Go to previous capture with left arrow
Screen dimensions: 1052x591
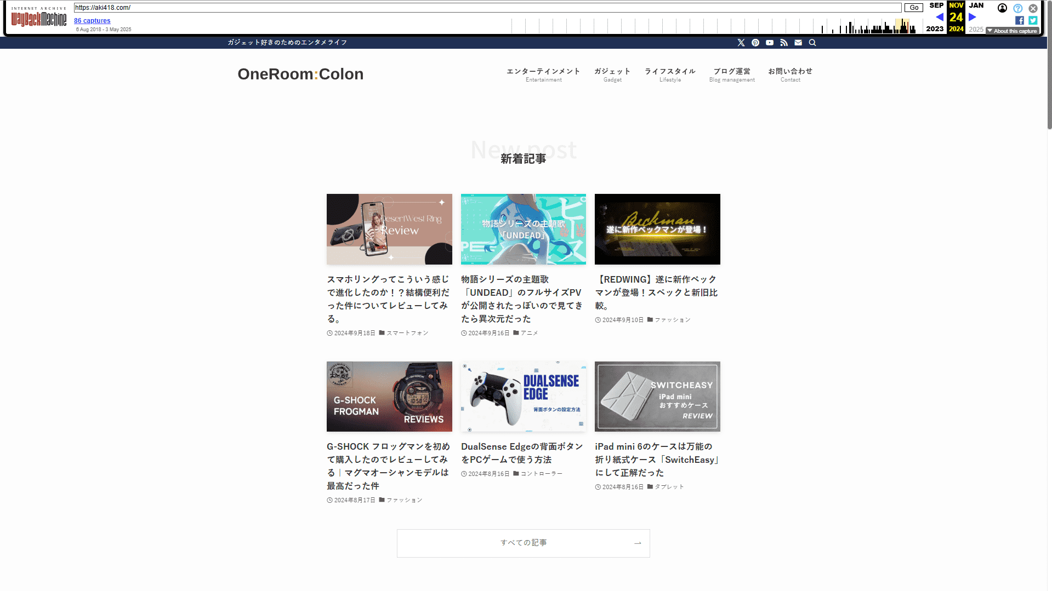tap(940, 17)
